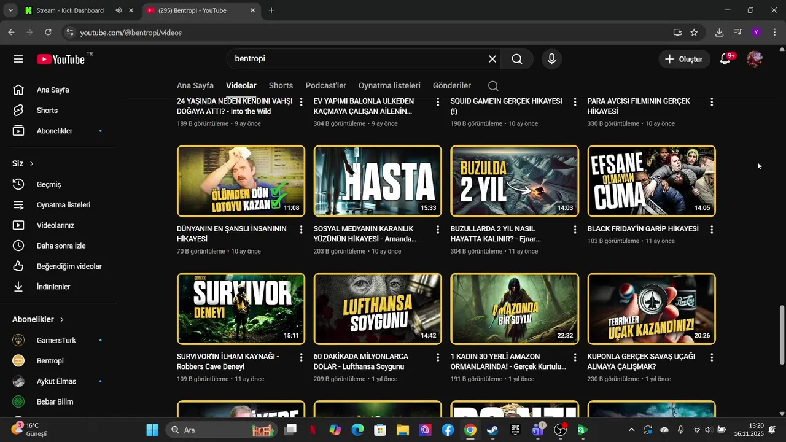Open the notifications bell
The width and height of the screenshot is (786, 442).
pos(725,59)
